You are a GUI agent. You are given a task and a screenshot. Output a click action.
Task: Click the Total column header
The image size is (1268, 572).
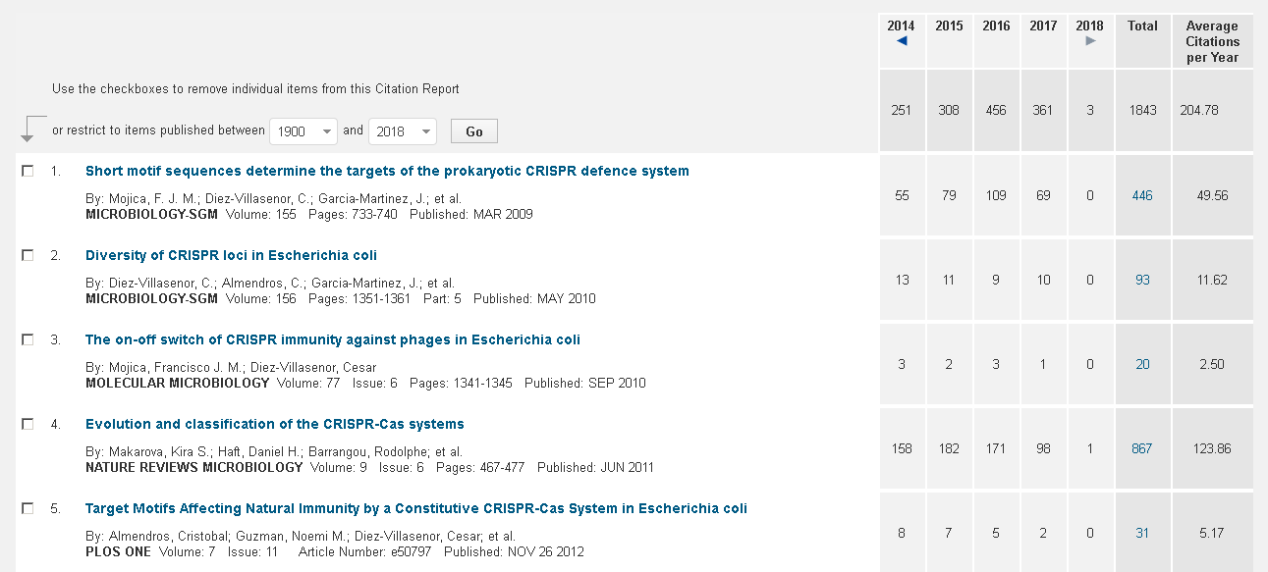tap(1142, 26)
